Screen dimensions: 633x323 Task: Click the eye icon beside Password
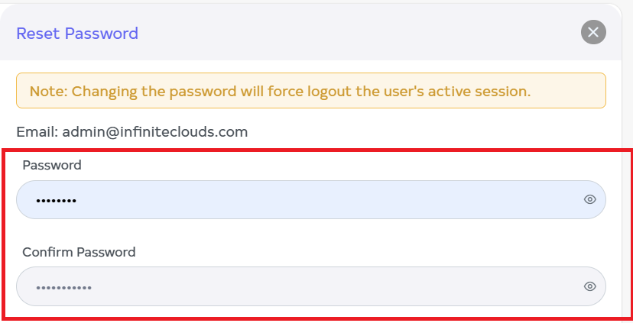589,200
